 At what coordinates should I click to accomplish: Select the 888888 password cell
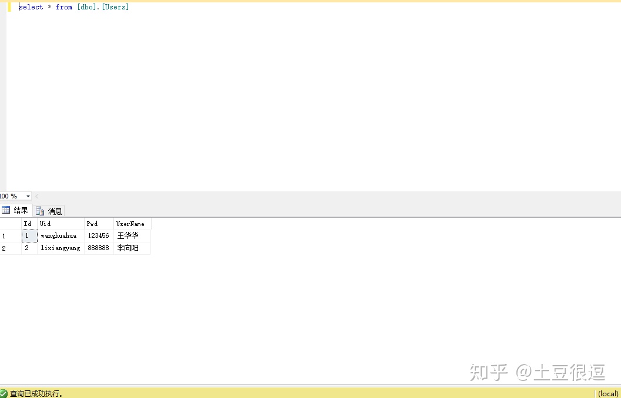click(x=99, y=248)
